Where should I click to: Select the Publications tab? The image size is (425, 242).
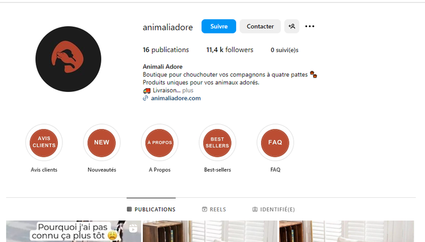(x=151, y=209)
